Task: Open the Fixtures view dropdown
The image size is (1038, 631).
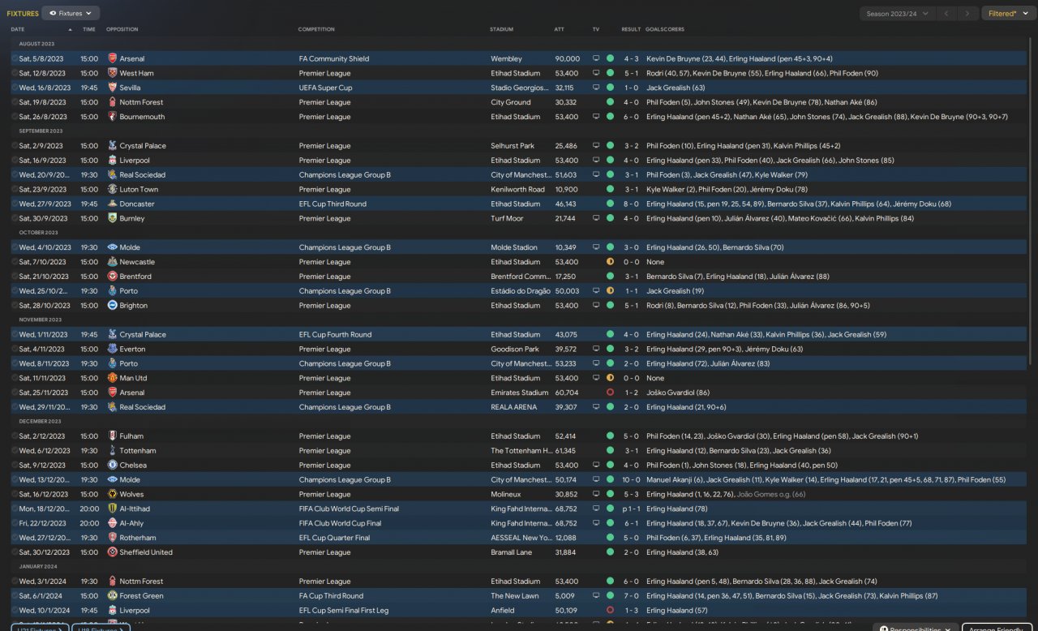Action: point(71,13)
